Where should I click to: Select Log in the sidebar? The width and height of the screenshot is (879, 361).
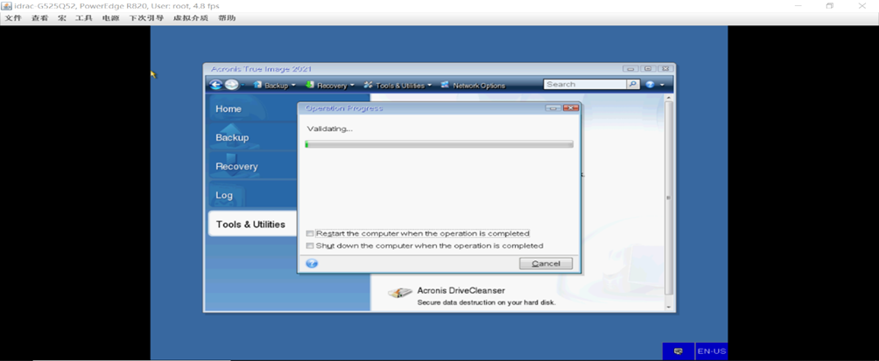coord(251,195)
